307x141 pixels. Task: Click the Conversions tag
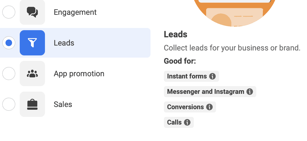point(190,107)
